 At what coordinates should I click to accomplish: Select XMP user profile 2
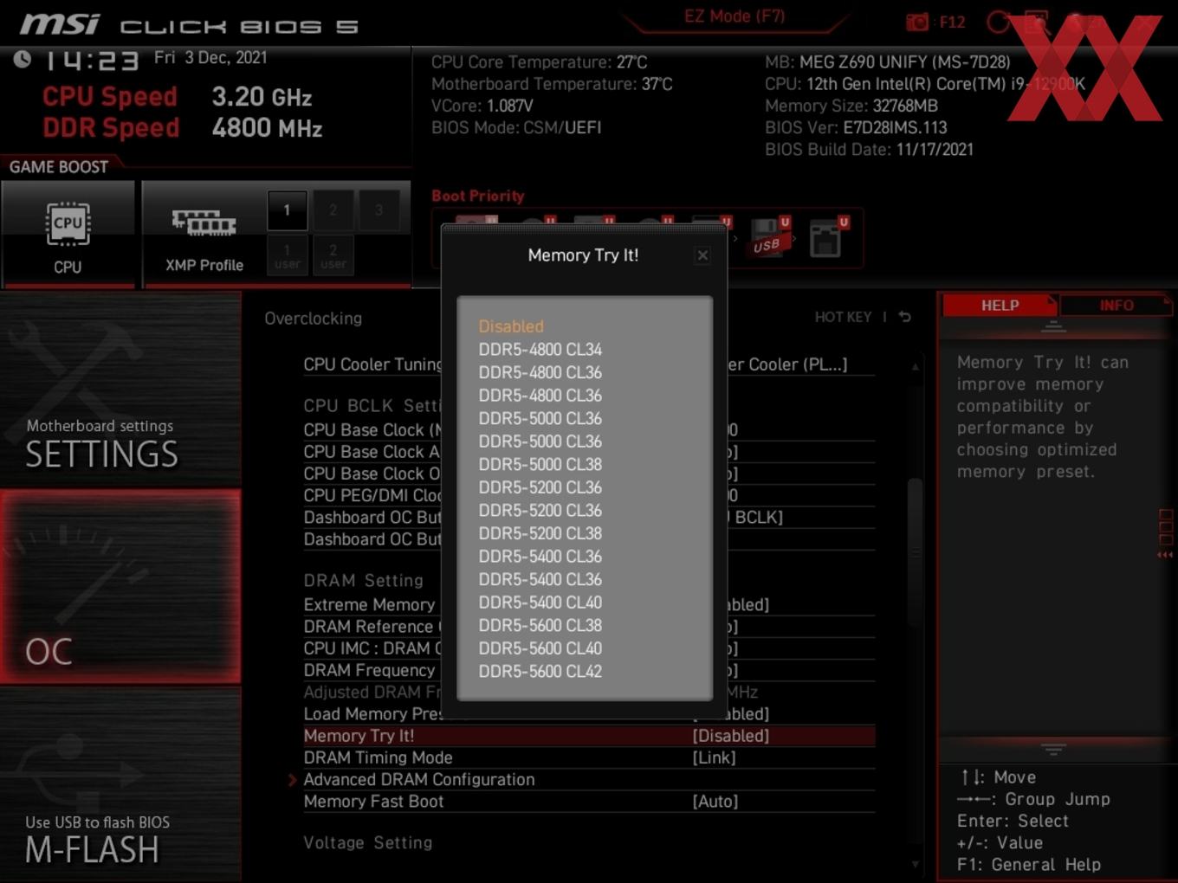click(x=333, y=255)
